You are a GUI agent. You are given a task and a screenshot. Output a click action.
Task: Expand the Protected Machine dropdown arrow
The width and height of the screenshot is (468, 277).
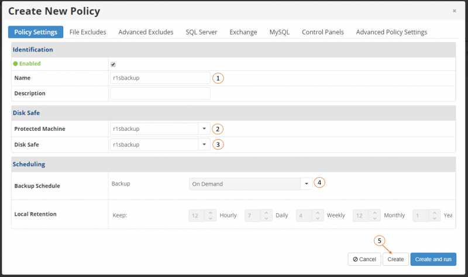(x=204, y=129)
